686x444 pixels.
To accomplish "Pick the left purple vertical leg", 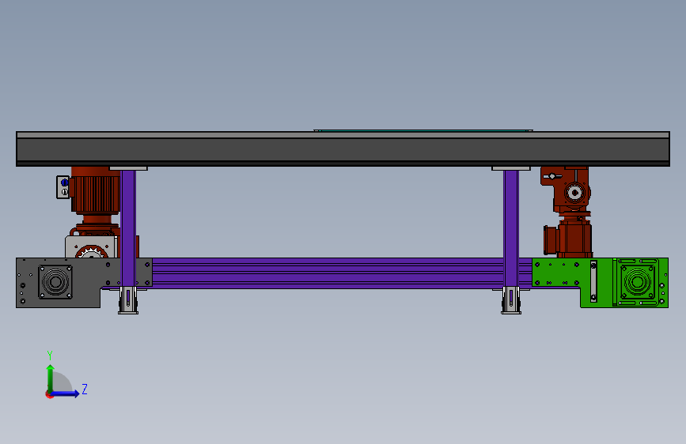I will (x=128, y=228).
